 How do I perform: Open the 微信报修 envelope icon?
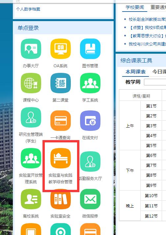tap(90, 199)
